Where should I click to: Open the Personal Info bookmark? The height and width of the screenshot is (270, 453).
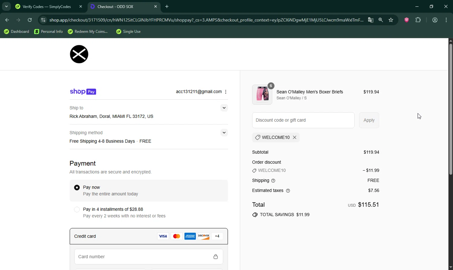click(x=49, y=32)
